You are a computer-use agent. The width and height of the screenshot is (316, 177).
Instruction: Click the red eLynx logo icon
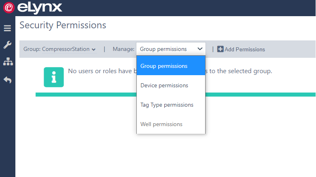click(x=8, y=7)
